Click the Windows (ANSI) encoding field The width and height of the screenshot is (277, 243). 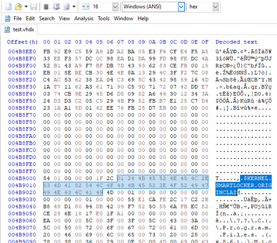coord(150,7)
